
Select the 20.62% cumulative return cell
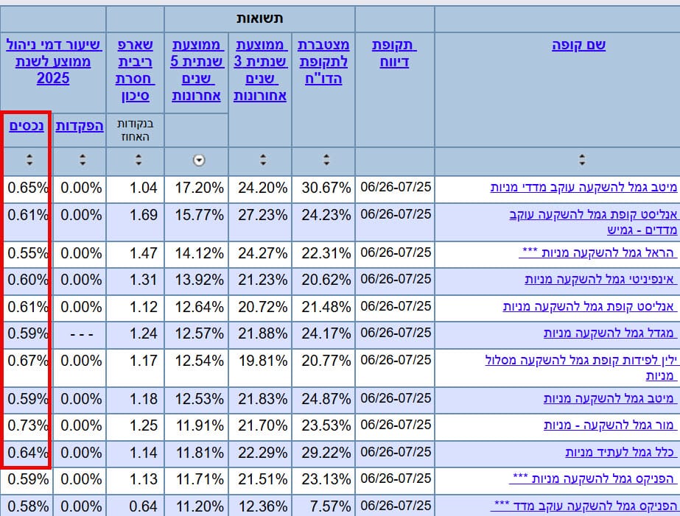[x=323, y=280]
